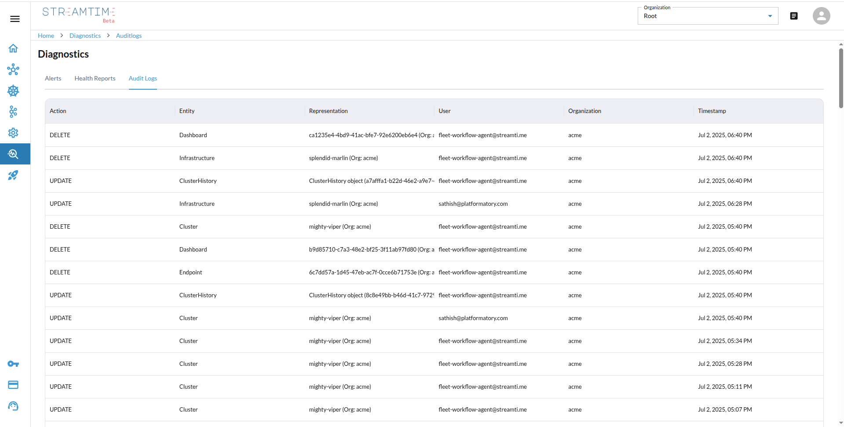Open the rocket launch icon in sidebar
The image size is (844, 427).
13,175
